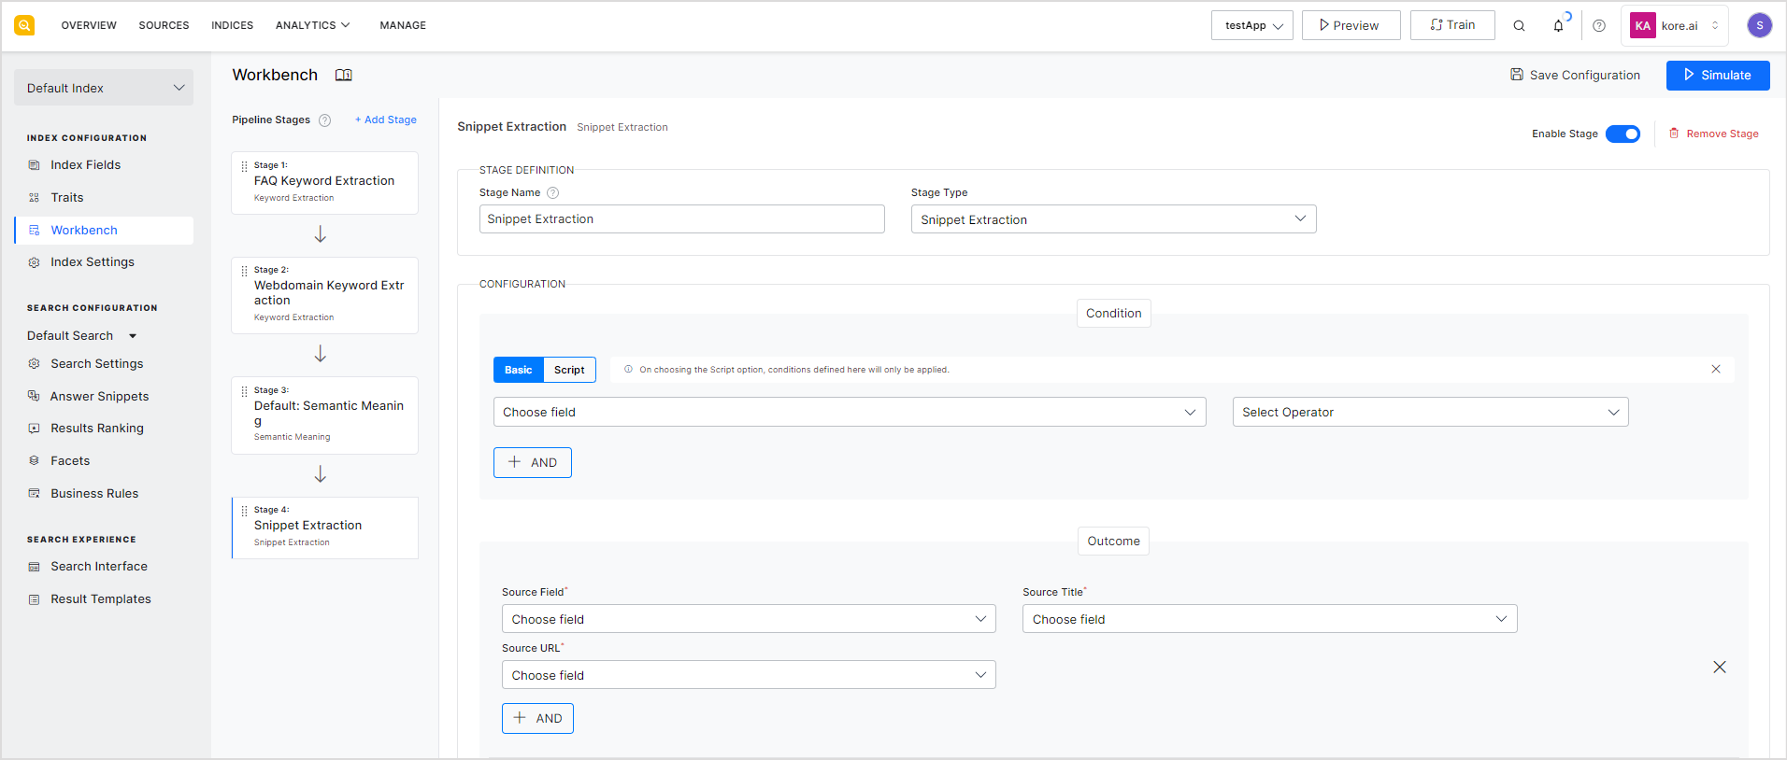
Task: Open the Select Operator dropdown
Action: click(x=1430, y=412)
